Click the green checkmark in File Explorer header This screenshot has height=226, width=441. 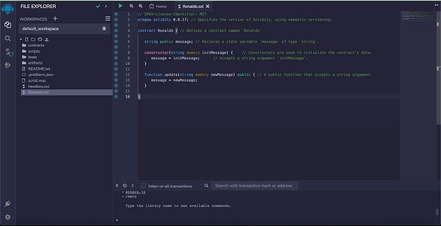[98, 6]
